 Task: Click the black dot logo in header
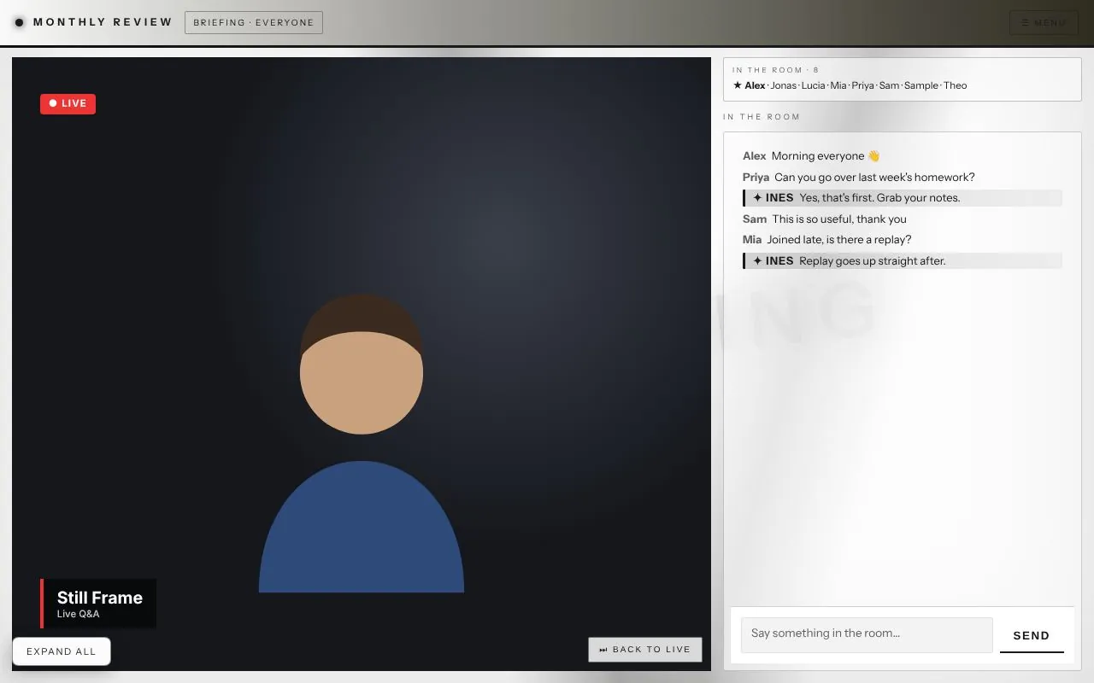click(x=20, y=22)
